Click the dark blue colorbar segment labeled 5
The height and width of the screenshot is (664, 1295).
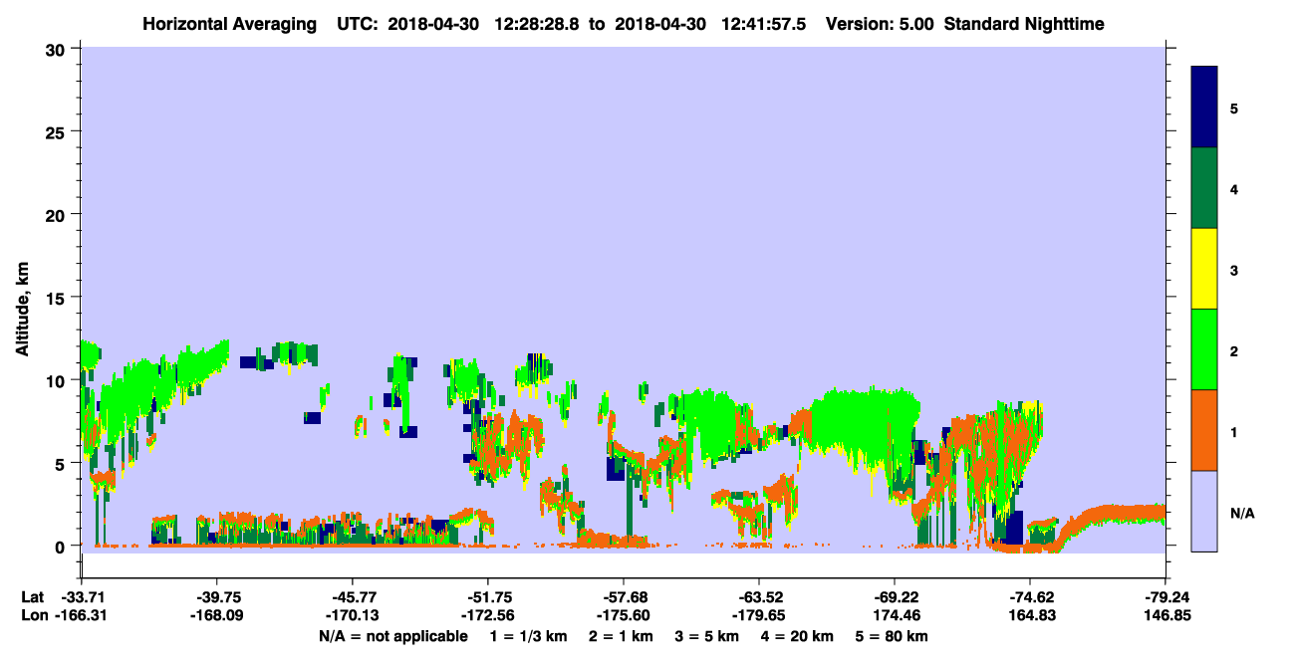(x=1204, y=108)
